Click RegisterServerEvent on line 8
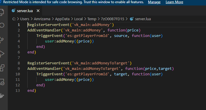This screenshot has height=110, width=206. click(x=48, y=63)
